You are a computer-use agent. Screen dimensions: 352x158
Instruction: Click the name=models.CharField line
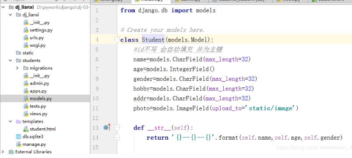(x=192, y=59)
